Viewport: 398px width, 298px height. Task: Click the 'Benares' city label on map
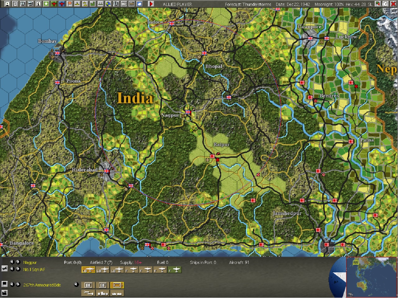[329, 96]
